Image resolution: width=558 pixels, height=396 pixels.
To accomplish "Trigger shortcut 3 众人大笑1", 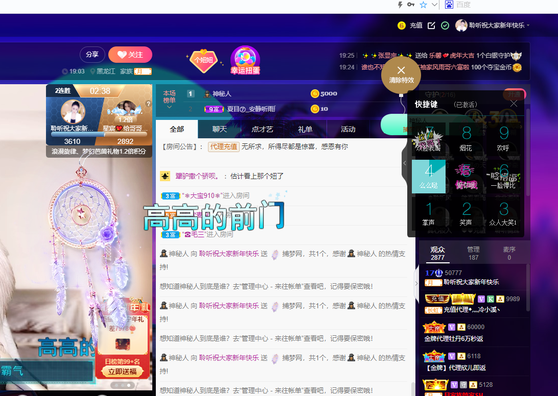I will pyautogui.click(x=503, y=214).
